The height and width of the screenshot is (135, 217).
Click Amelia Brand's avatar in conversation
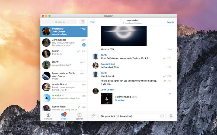point(95,65)
